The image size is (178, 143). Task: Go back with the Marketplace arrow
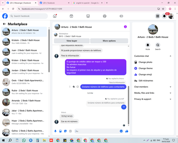click(4, 24)
